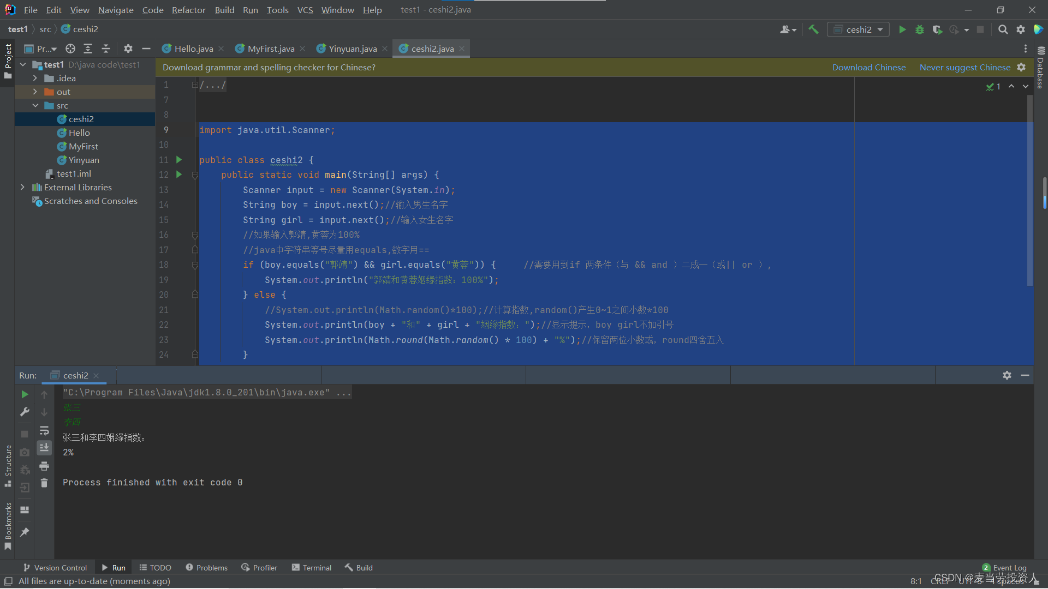Click the editor vertical scrollbar
Image resolution: width=1048 pixels, height=589 pixels.
pos(1029,191)
